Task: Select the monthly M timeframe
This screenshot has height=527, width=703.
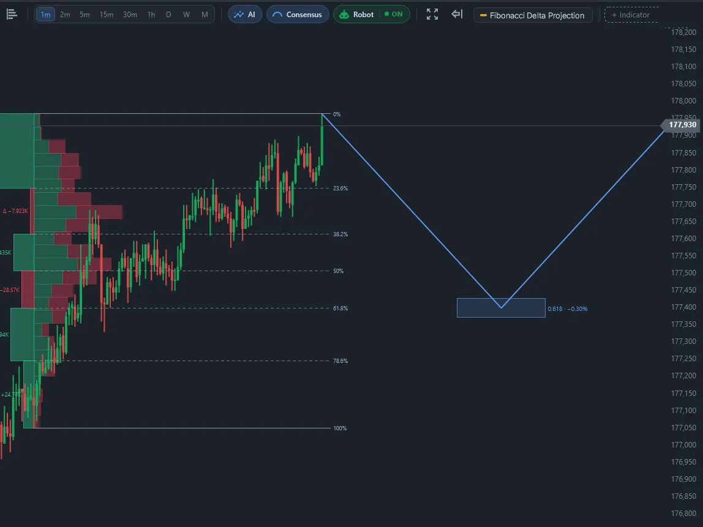Action: point(205,14)
